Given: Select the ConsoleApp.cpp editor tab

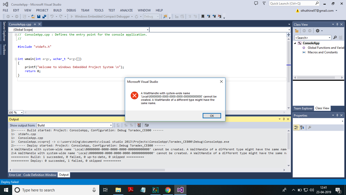Looking at the screenshot, I should tap(20, 24).
